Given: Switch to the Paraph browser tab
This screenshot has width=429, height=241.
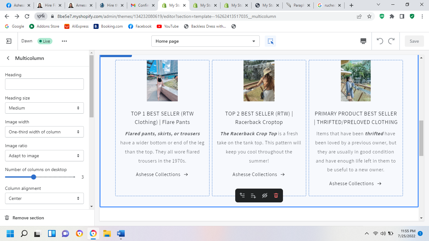Looking at the screenshot, I should click(298, 5).
